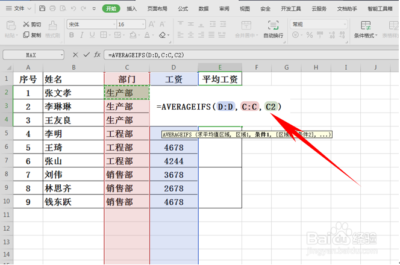
Task: Click the distributed alignment icon
Action: 222,35
